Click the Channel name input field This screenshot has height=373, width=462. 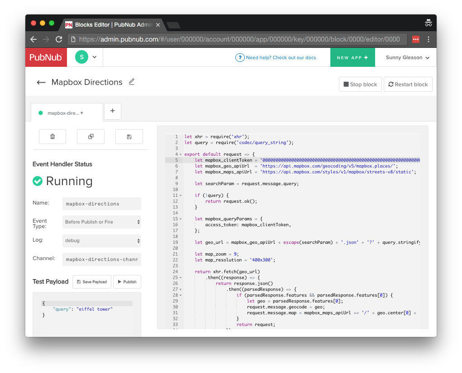pyautogui.click(x=102, y=259)
